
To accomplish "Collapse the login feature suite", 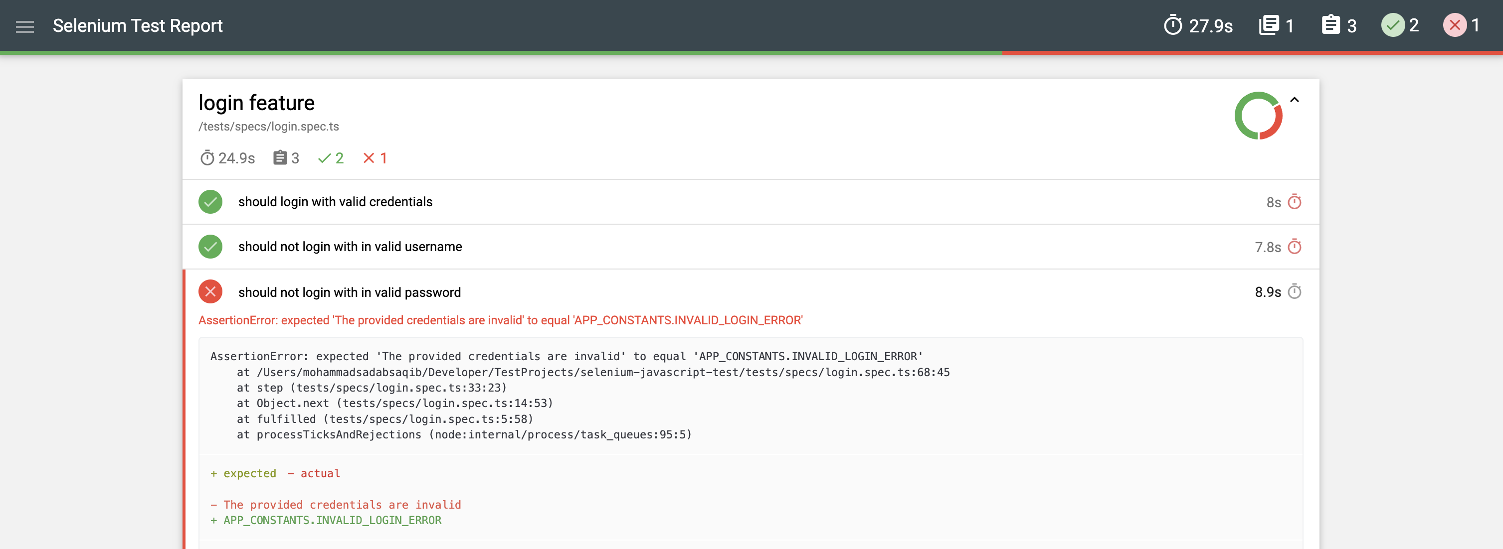I will [1294, 100].
